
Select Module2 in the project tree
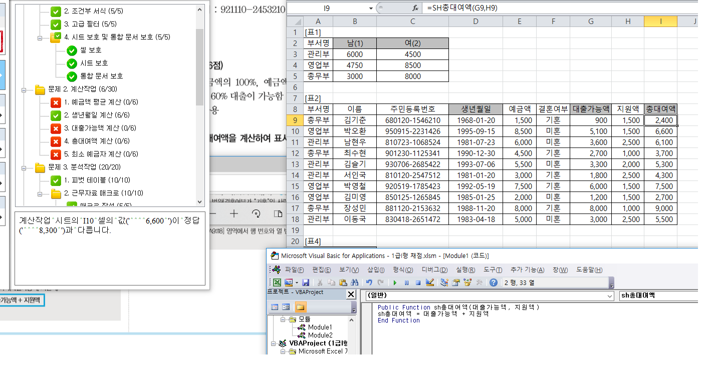point(320,335)
